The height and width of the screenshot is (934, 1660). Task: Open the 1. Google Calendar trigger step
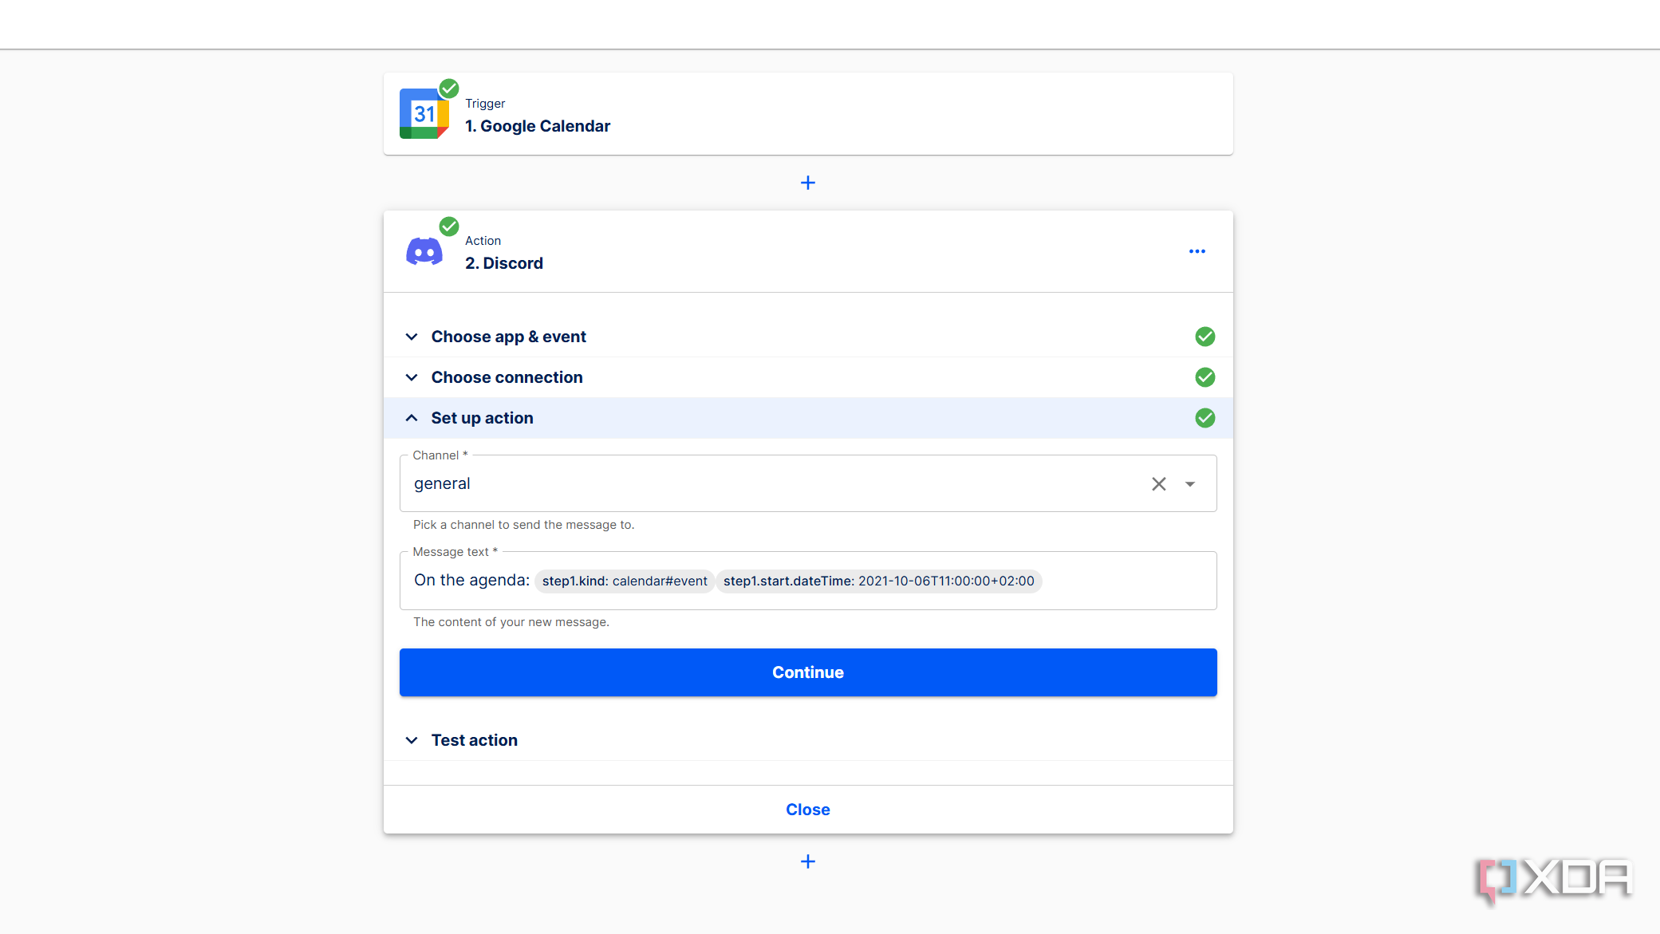click(808, 114)
